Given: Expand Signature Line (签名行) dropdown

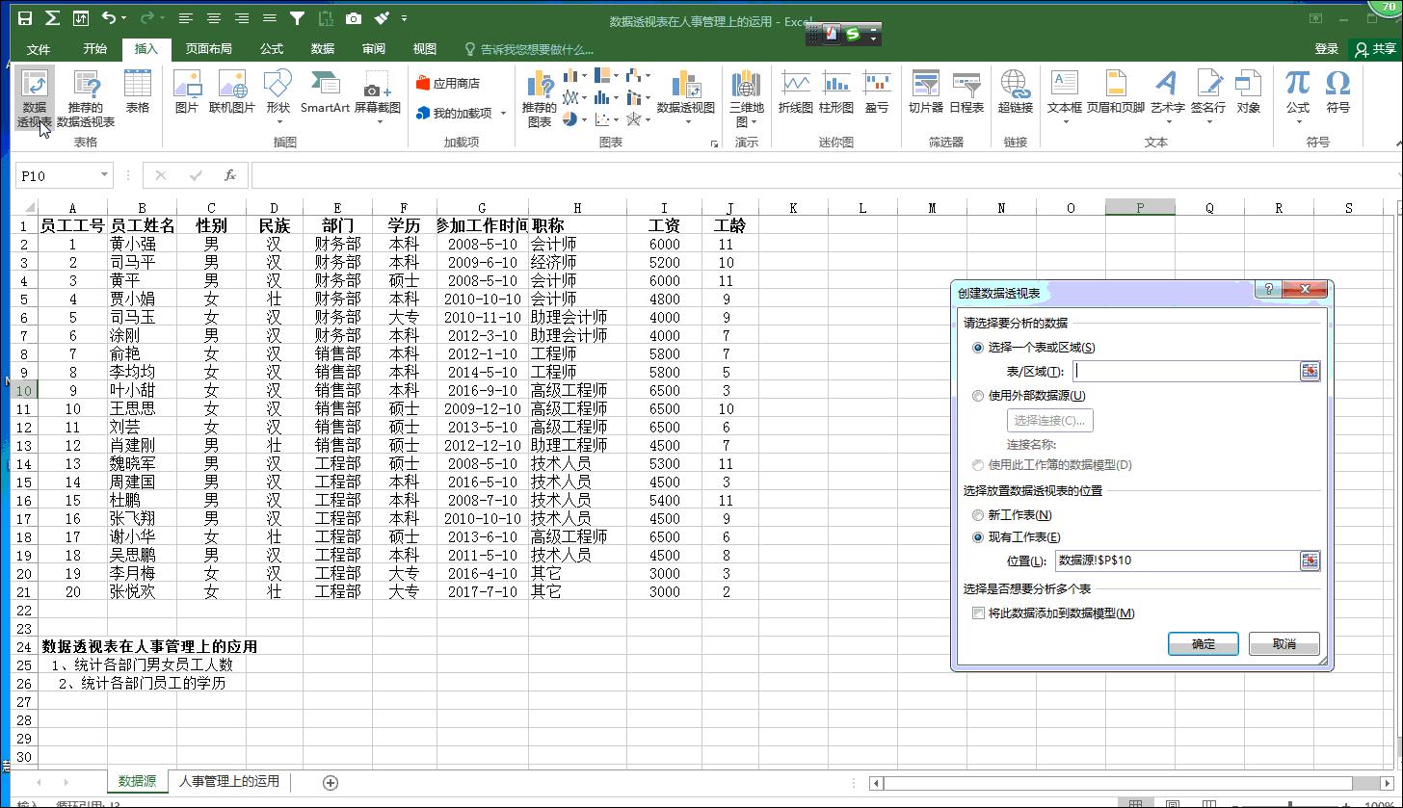Looking at the screenshot, I should click(x=1208, y=122).
